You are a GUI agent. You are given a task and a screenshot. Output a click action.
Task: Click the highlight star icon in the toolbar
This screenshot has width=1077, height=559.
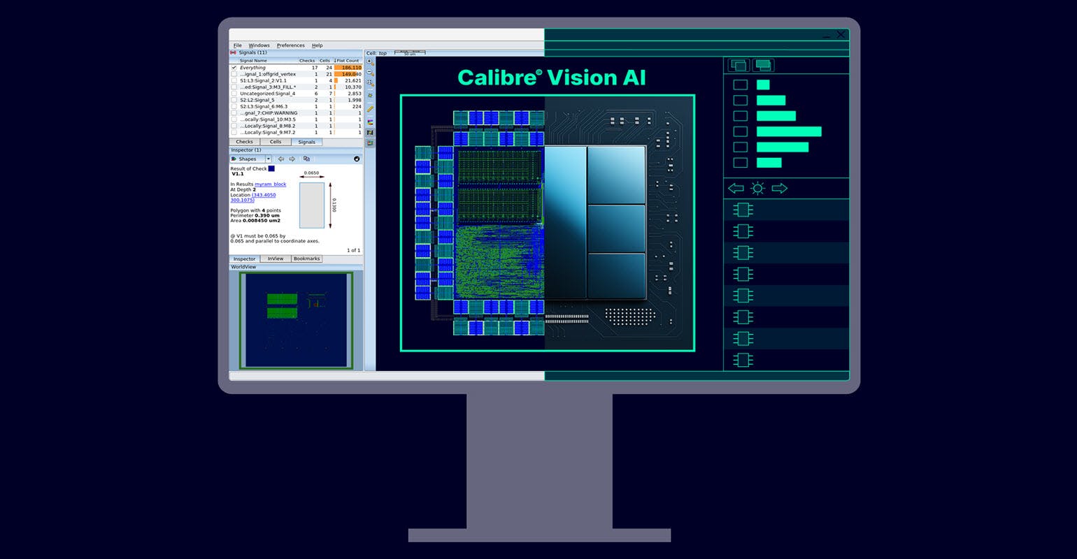coord(370,95)
